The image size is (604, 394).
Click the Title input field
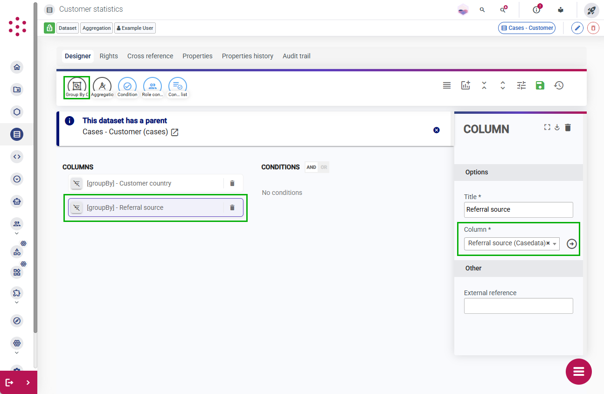tap(519, 210)
